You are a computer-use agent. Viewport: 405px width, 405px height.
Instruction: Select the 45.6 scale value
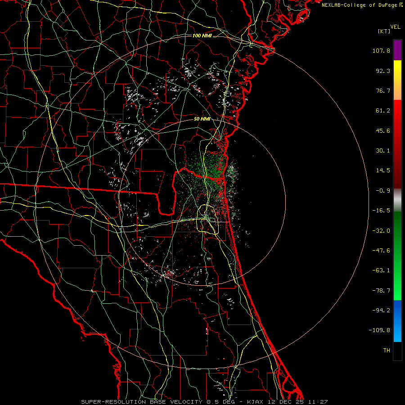click(x=383, y=130)
